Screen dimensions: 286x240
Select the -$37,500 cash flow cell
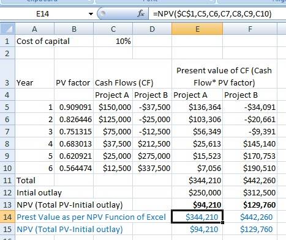tap(152, 107)
